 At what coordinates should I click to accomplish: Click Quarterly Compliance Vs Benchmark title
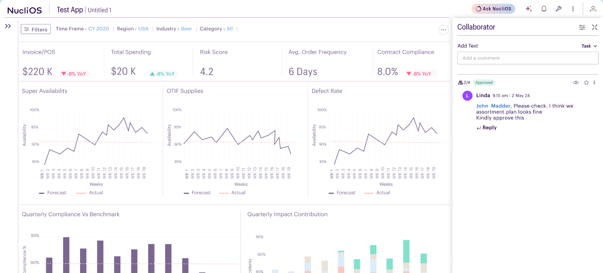[71, 214]
